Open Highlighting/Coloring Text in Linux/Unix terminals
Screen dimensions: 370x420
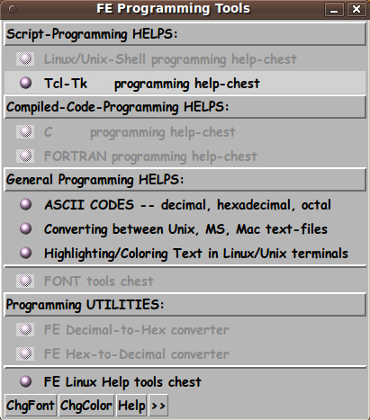185,254
